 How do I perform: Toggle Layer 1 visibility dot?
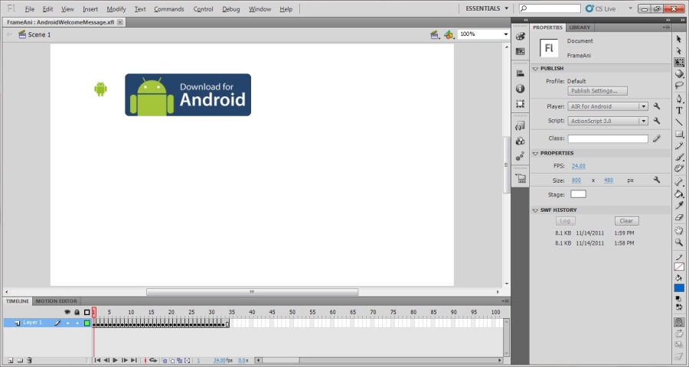click(x=67, y=323)
